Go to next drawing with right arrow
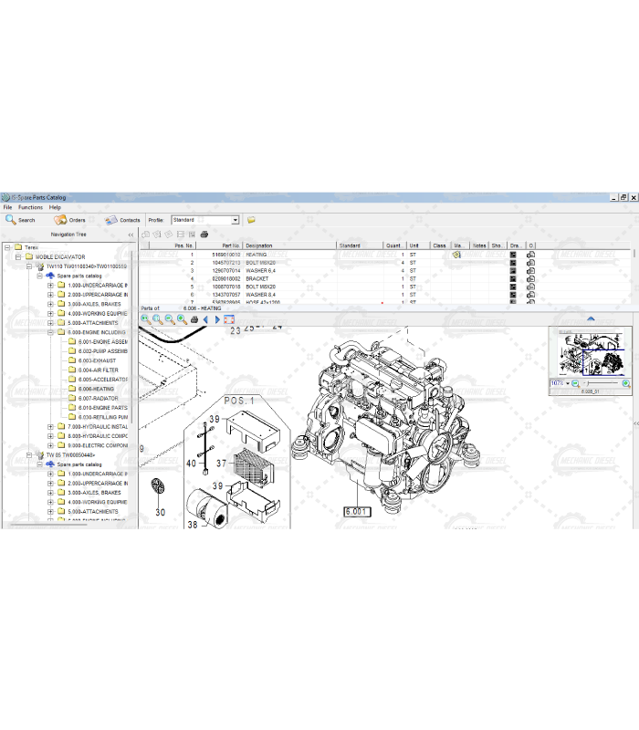The height and width of the screenshot is (730, 639). tap(217, 319)
